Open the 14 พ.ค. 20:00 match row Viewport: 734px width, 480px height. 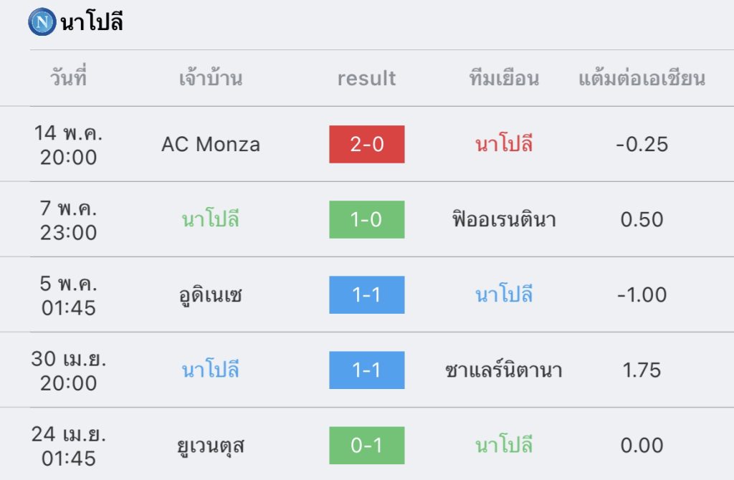367,144
